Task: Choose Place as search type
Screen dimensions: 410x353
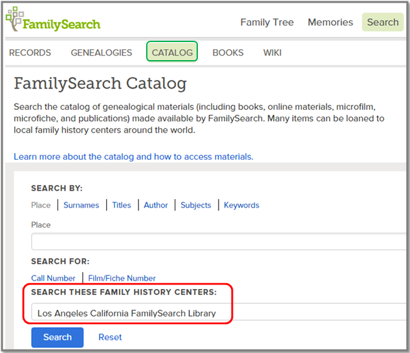Action: tap(41, 205)
